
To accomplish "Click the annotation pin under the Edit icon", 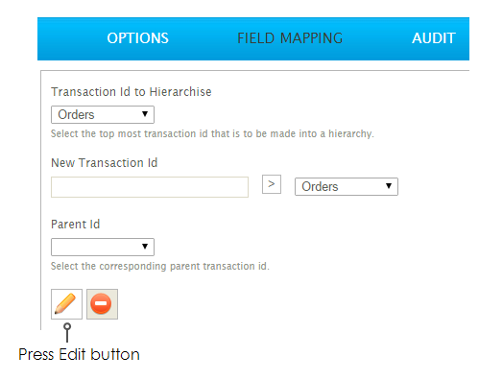I will tap(67, 332).
